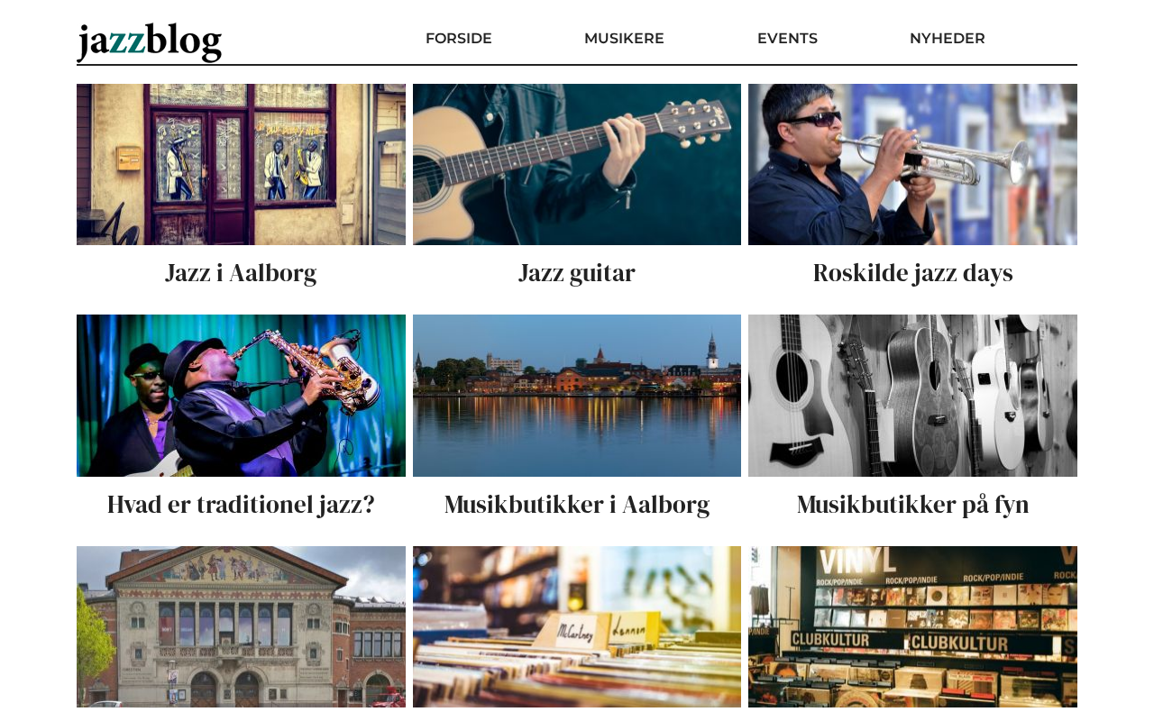
Task: Click the trumpet player photo
Action: [x=912, y=164]
